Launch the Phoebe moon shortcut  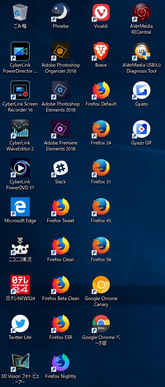(x=61, y=12)
